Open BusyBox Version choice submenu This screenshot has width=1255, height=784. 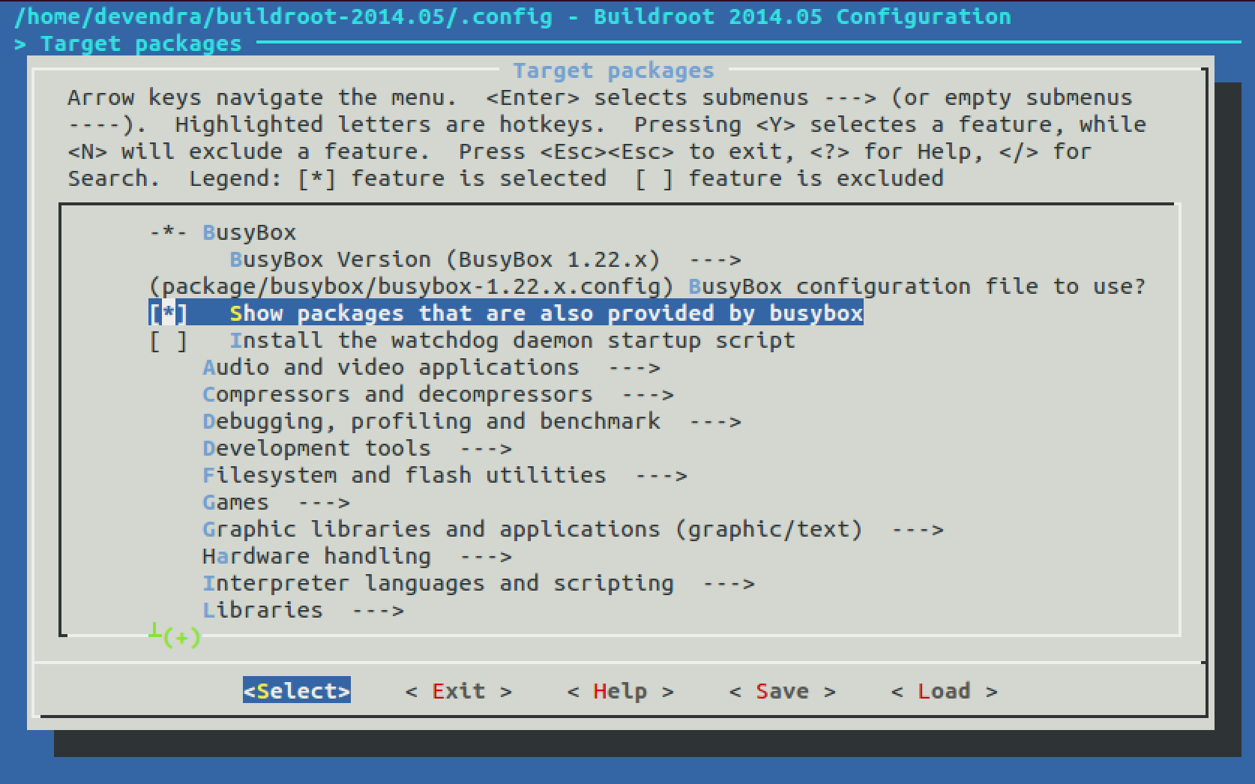pos(485,259)
